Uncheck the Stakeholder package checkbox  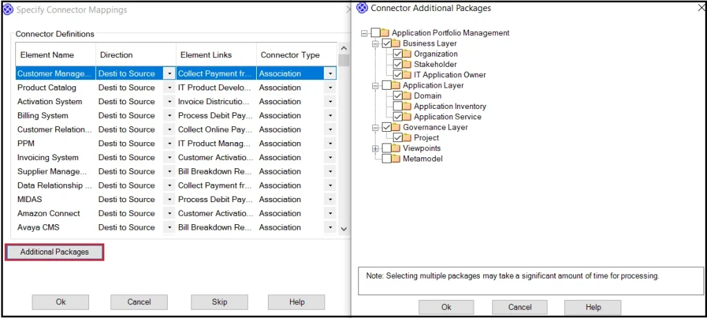398,64
